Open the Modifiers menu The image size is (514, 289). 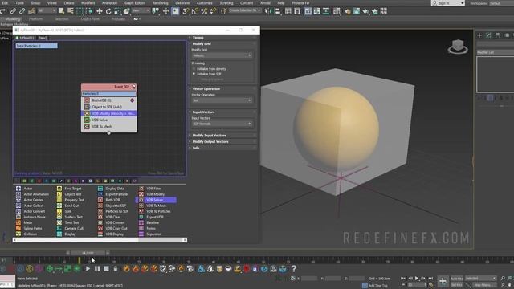coord(88,3)
